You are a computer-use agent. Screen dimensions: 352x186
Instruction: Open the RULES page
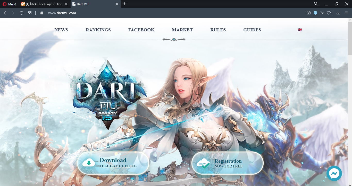pyautogui.click(x=218, y=30)
